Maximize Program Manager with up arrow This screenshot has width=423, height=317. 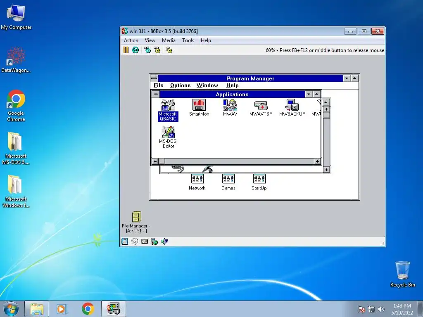pyautogui.click(x=355, y=78)
